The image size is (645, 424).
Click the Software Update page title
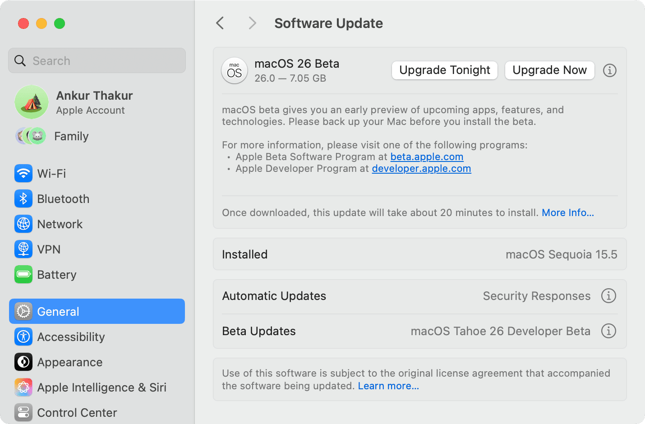pyautogui.click(x=328, y=23)
